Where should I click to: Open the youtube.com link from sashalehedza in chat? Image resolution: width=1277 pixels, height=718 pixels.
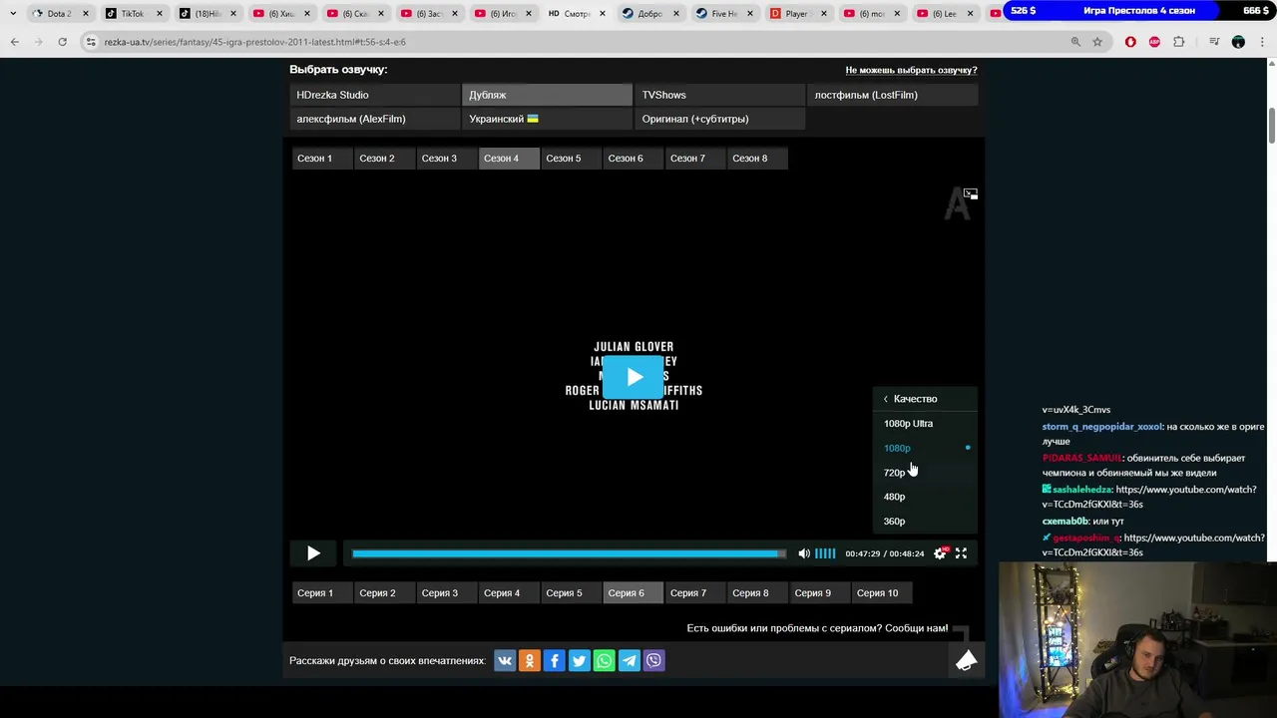coord(1150,497)
